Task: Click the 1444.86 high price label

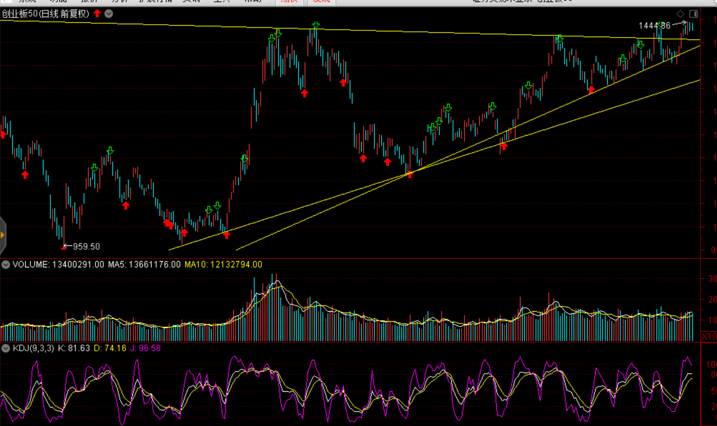Action: tap(654, 26)
